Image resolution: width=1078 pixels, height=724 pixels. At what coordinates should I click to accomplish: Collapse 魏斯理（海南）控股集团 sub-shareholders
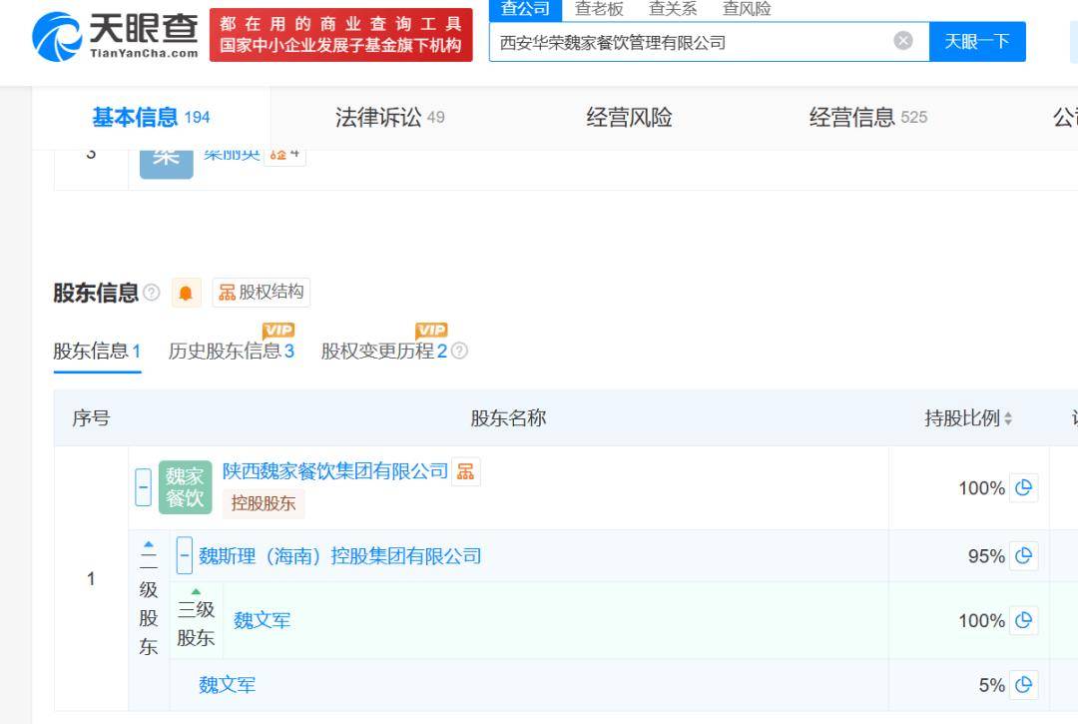pos(185,555)
